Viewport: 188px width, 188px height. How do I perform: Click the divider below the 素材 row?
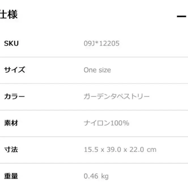pos(94,137)
